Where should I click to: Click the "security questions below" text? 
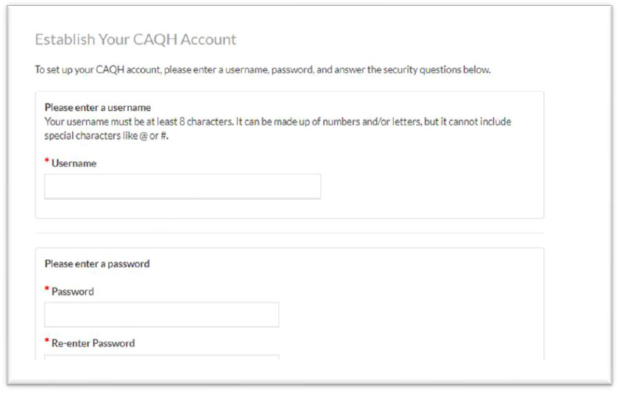coord(433,71)
